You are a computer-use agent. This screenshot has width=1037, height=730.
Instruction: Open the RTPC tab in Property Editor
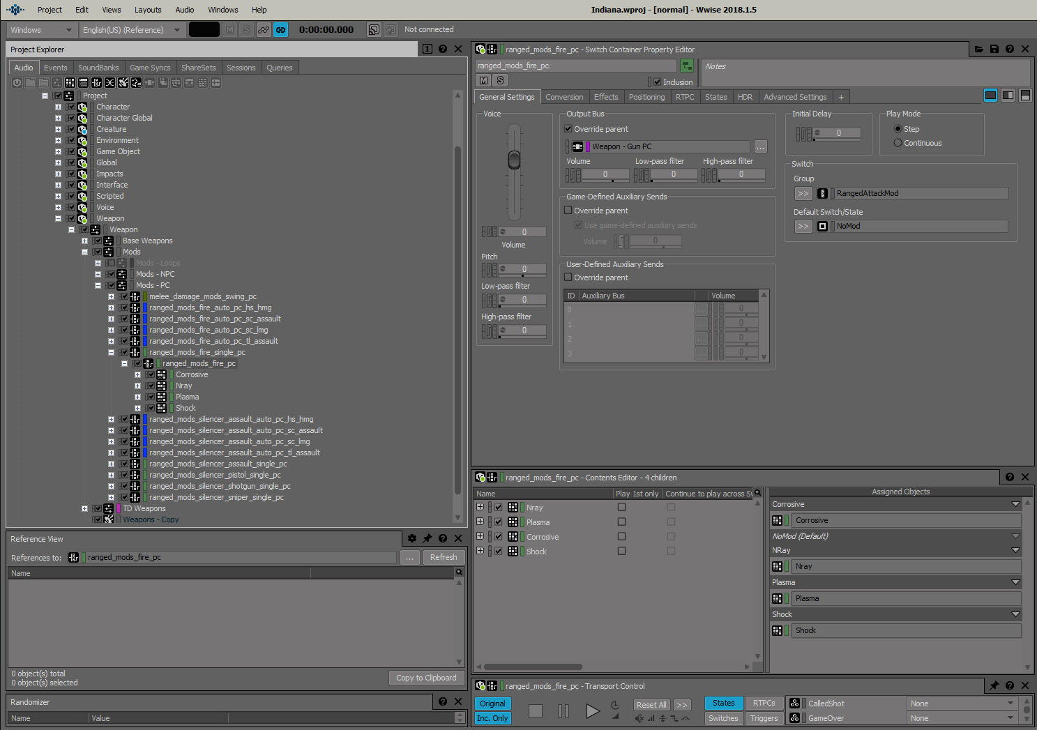[x=685, y=97]
